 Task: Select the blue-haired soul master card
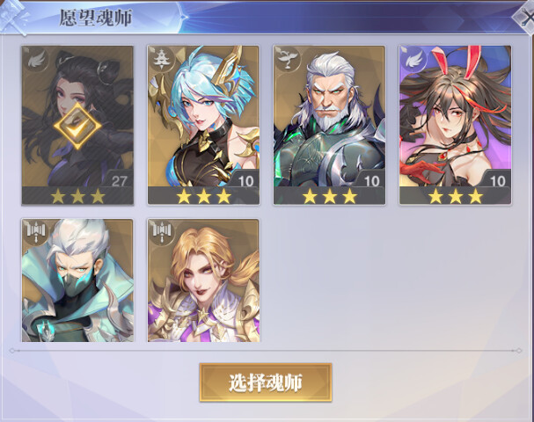[203, 125]
